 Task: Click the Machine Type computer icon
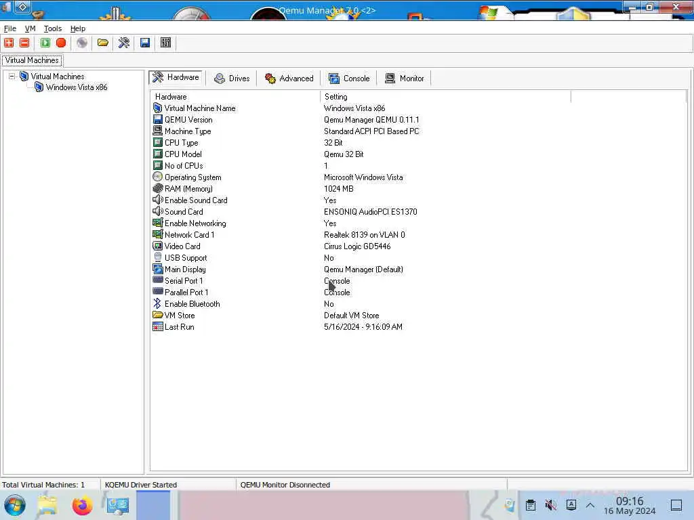point(157,131)
